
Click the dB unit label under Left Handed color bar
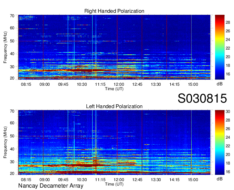pyautogui.click(x=220, y=179)
